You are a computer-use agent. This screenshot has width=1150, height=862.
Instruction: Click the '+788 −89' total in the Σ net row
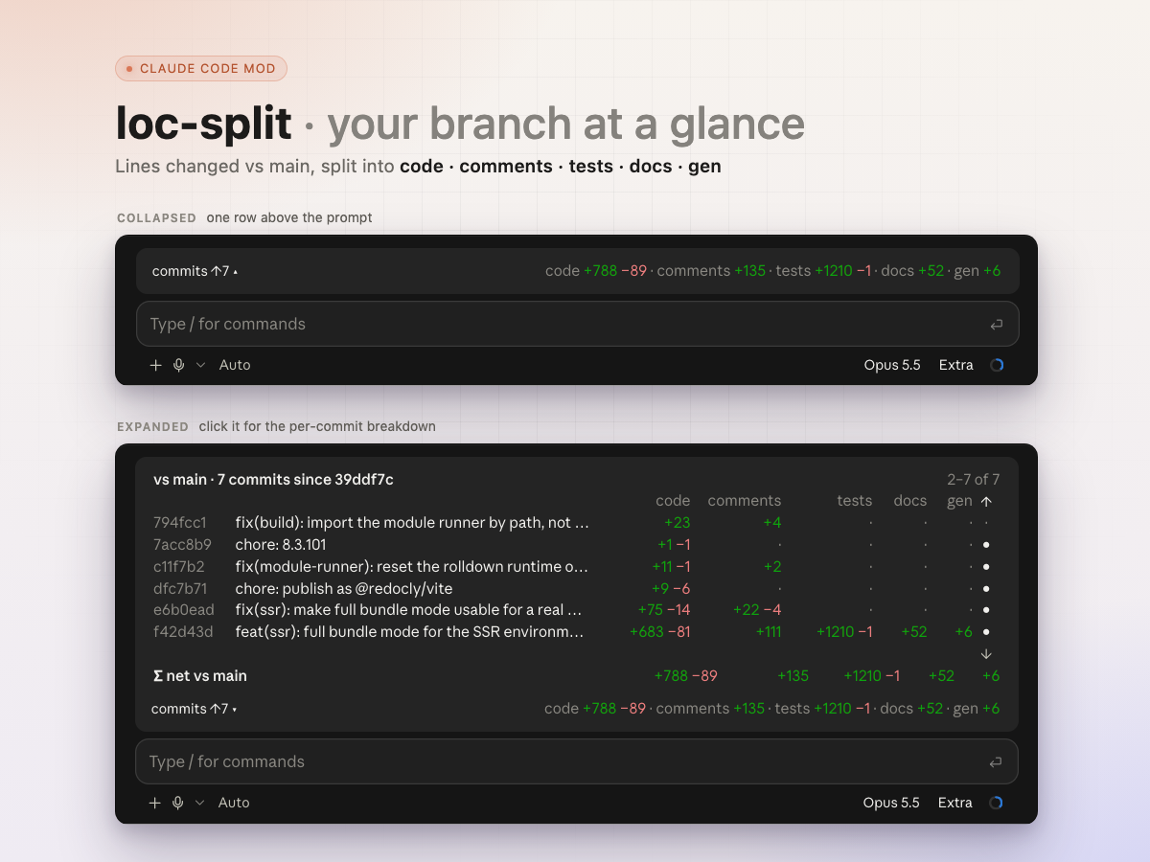(686, 676)
